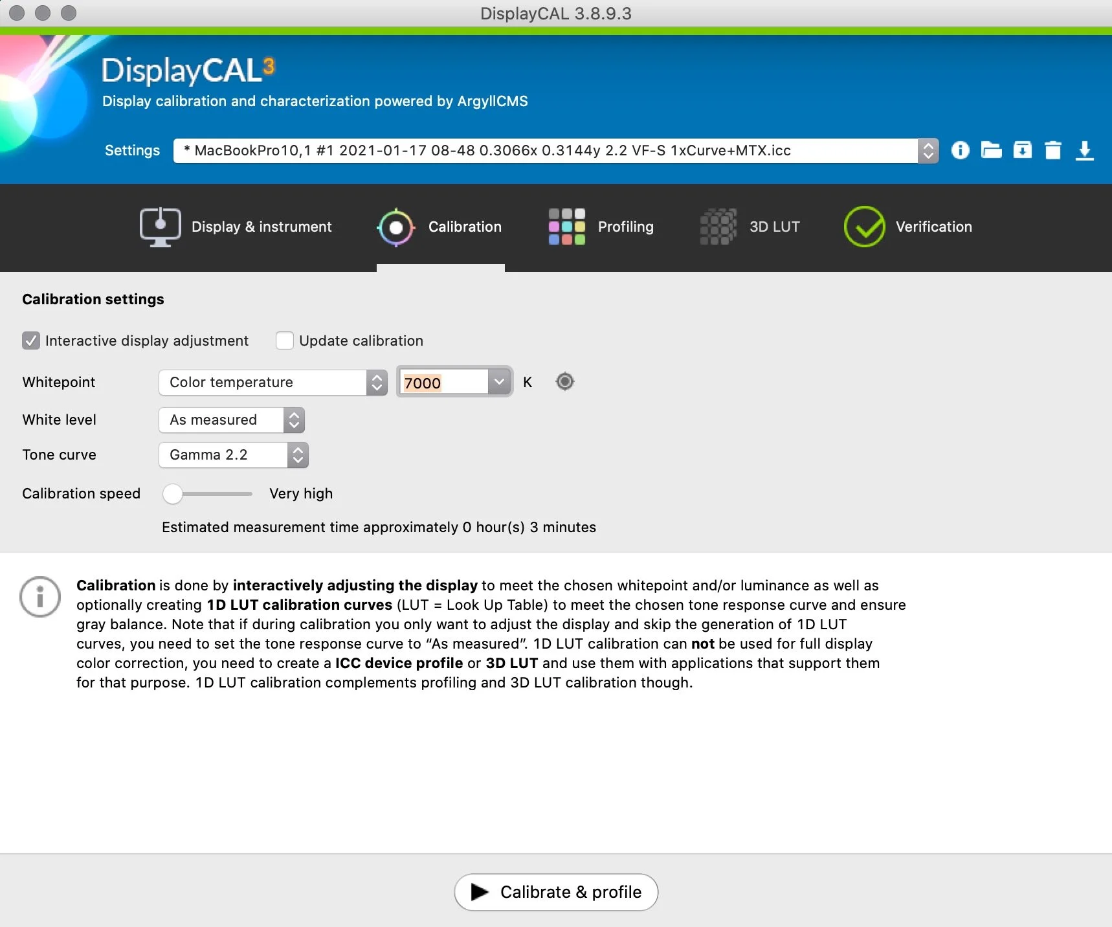1112x927 pixels.
Task: Open Tone curve Gamma 2.2 dropdown
Action: pyautogui.click(x=233, y=454)
